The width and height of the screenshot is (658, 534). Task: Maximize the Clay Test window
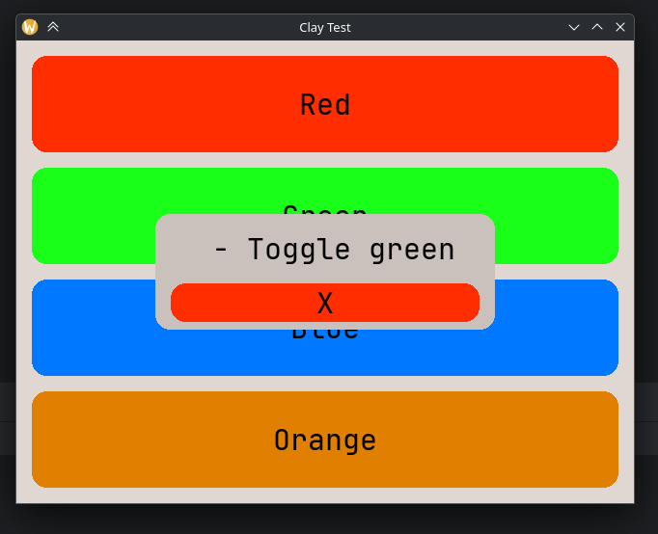coord(597,27)
